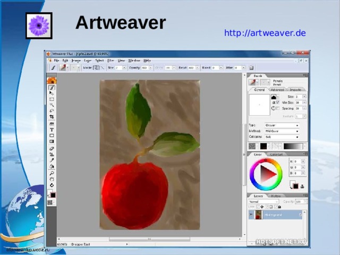Click the reset colors icon beside color swatches

pos(302,186)
